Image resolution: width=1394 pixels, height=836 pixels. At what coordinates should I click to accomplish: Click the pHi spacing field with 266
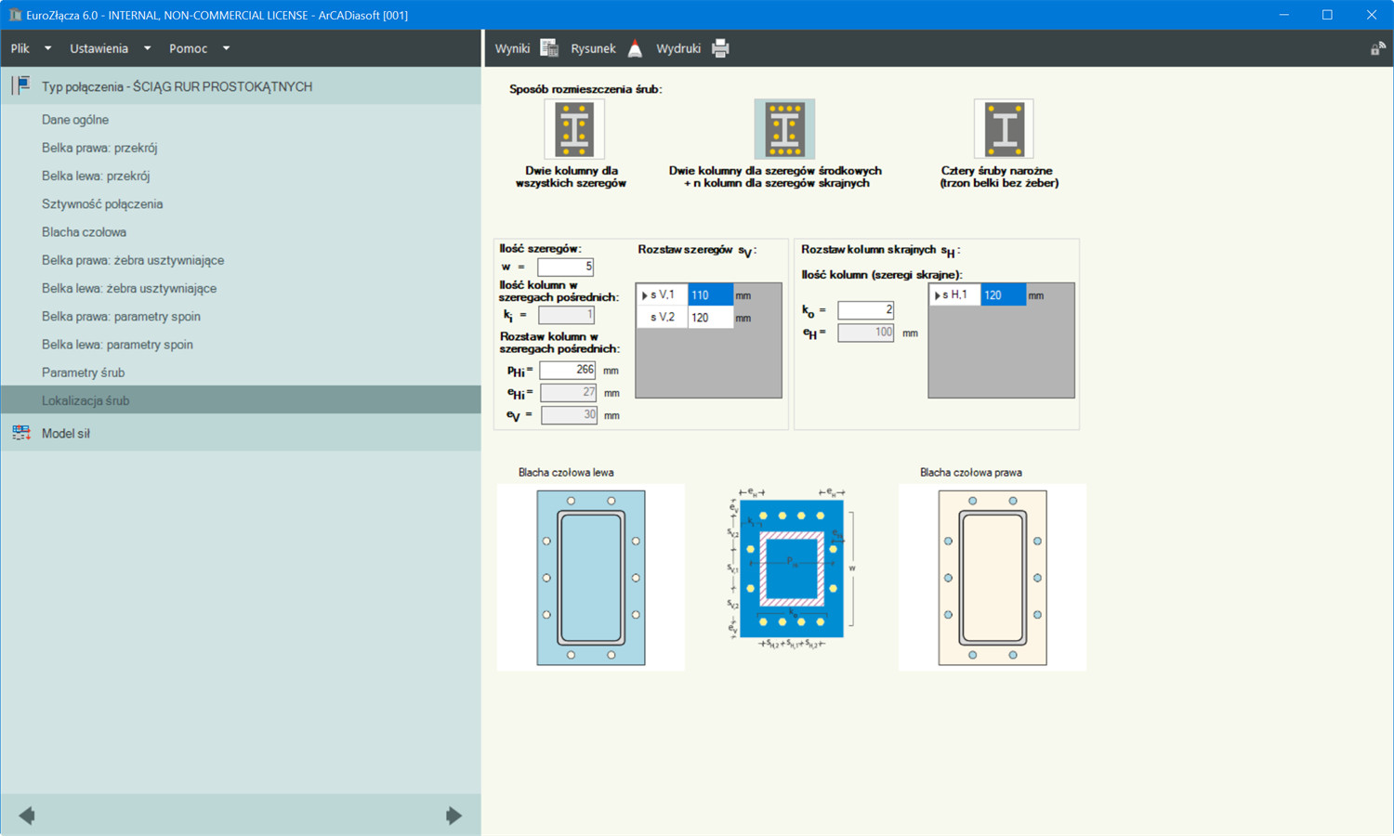(568, 370)
